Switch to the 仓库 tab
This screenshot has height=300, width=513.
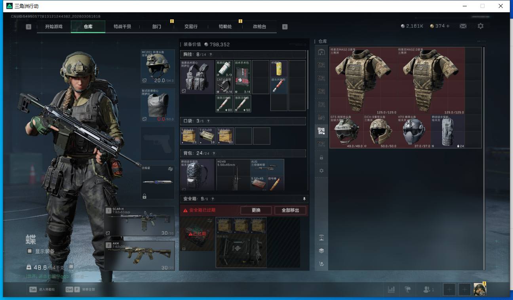(88, 26)
